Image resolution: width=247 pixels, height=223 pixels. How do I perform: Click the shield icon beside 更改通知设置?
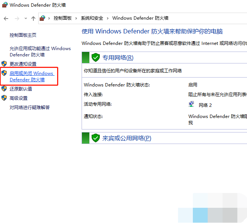pos(4,64)
